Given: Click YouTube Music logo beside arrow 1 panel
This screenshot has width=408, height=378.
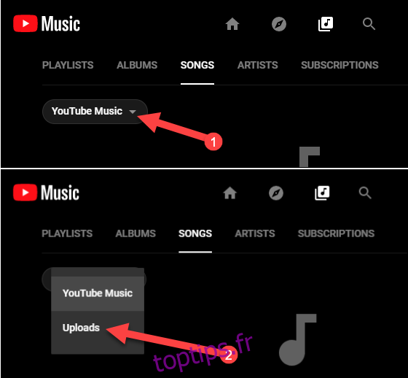Looking at the screenshot, I should point(47,24).
